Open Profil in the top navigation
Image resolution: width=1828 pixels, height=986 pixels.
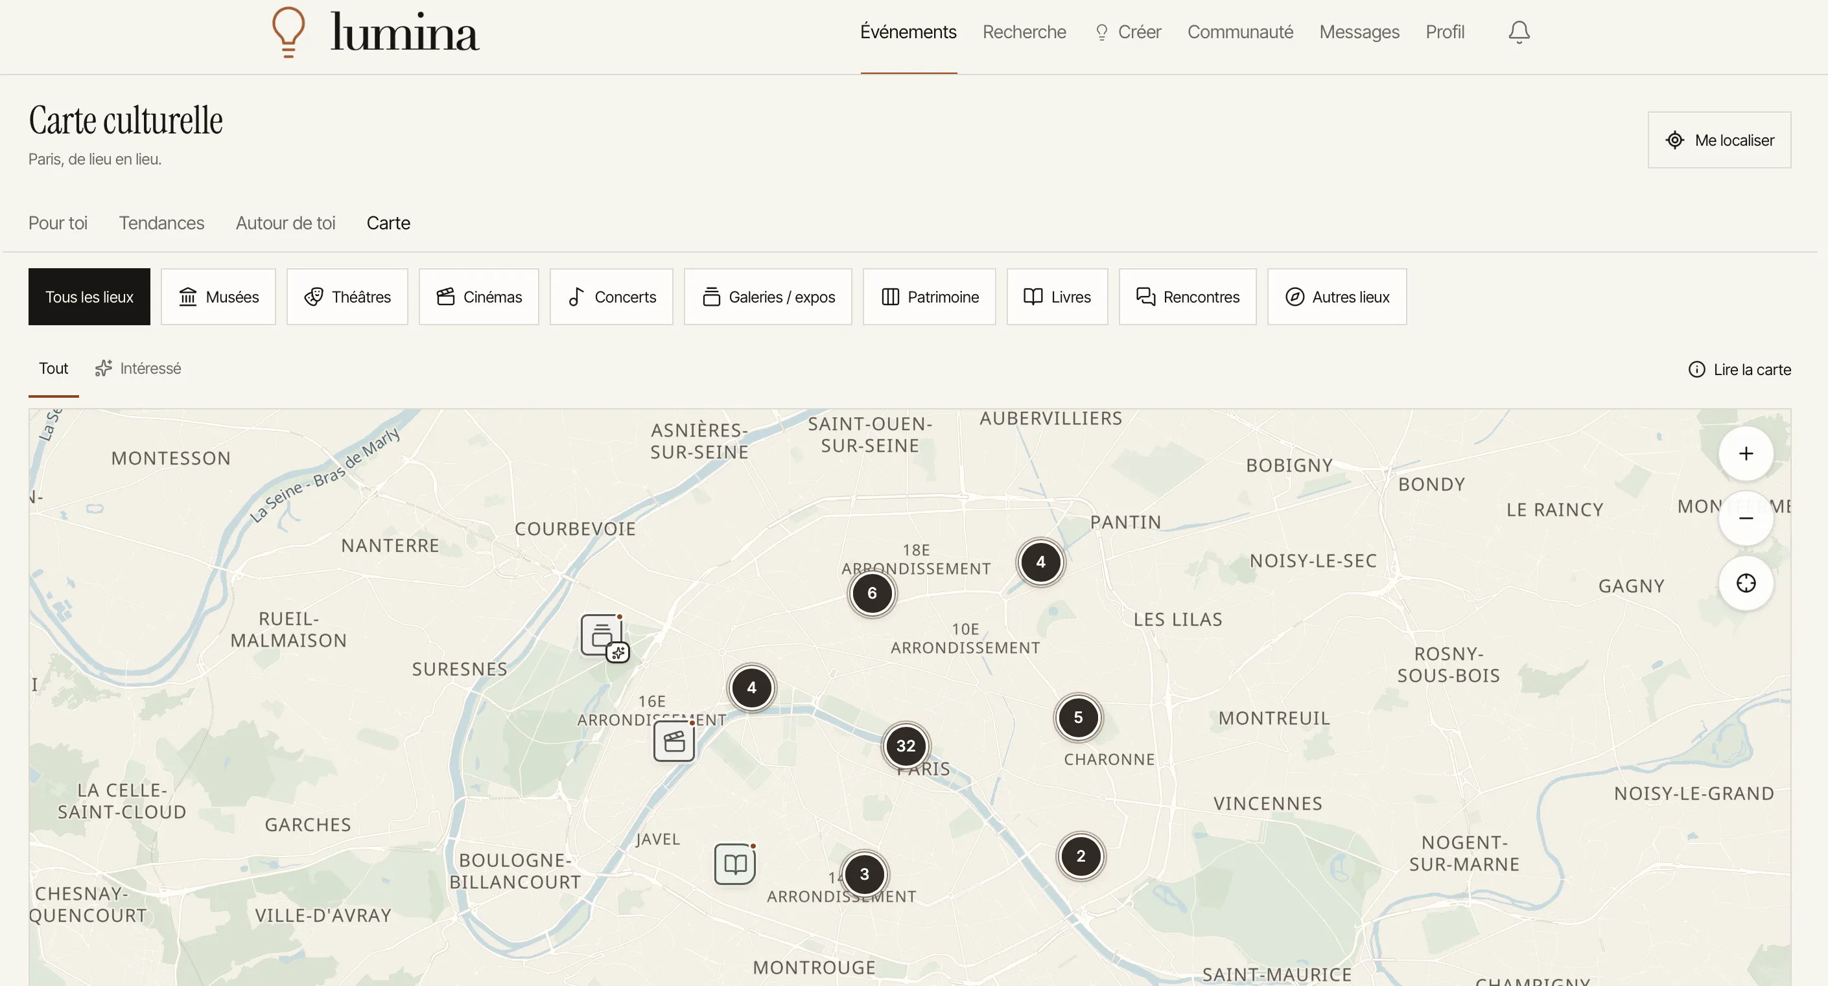pyautogui.click(x=1445, y=32)
